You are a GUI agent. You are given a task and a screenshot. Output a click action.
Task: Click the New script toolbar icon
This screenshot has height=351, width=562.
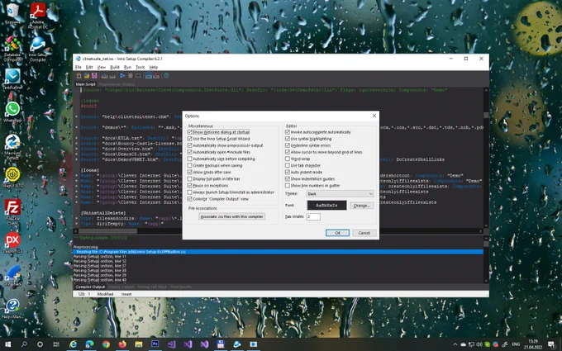(x=79, y=76)
